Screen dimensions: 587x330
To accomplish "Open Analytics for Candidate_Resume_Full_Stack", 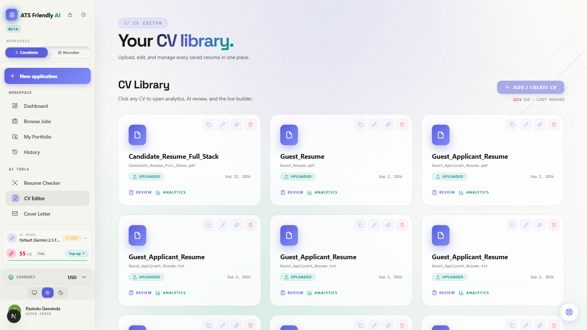I will (x=171, y=192).
